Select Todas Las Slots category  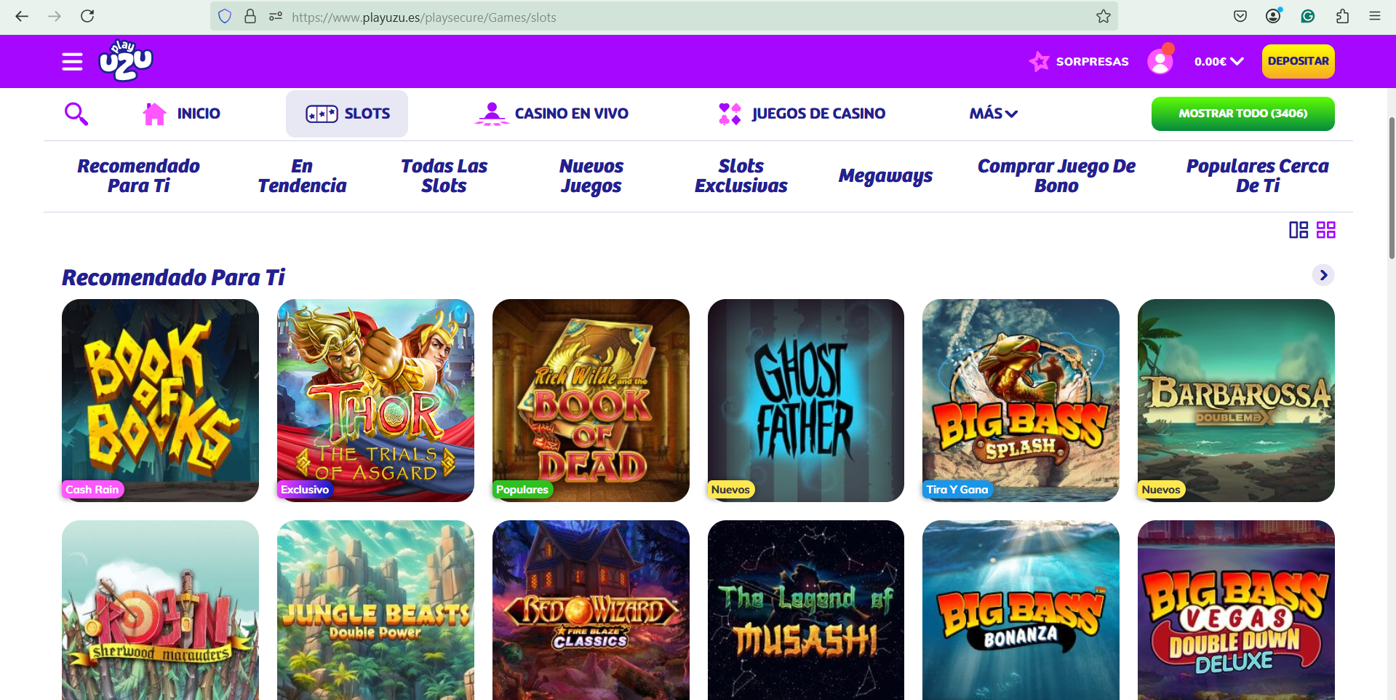point(444,176)
